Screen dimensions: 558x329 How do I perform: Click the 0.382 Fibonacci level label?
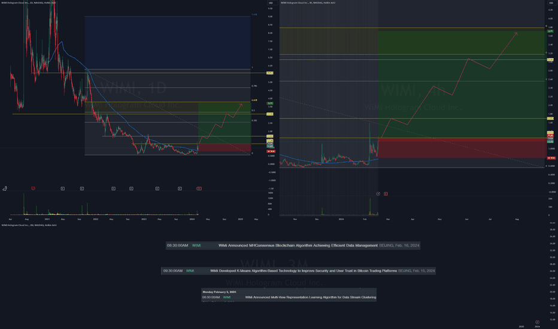[x=254, y=121]
